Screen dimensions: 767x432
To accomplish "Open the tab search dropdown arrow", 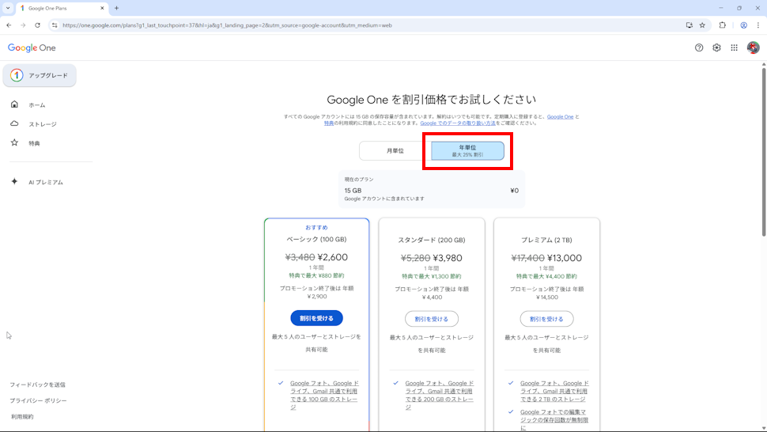I will point(8,8).
